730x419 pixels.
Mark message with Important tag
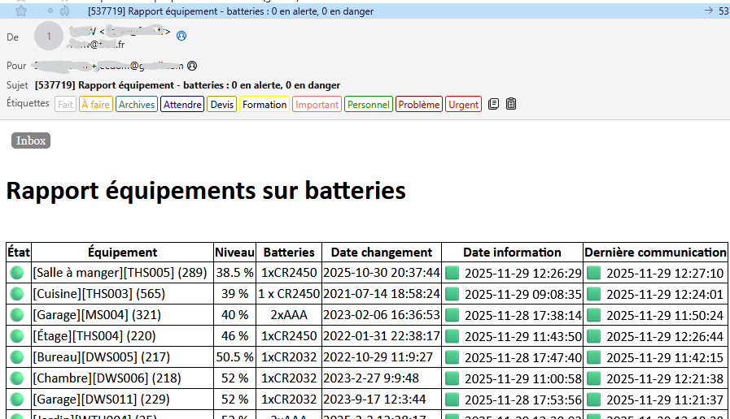click(317, 105)
